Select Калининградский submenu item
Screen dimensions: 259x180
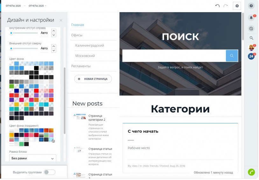click(x=90, y=45)
